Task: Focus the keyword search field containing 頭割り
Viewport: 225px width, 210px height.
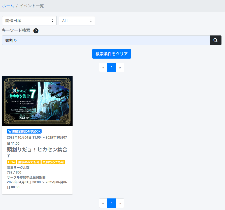Action: [106, 40]
